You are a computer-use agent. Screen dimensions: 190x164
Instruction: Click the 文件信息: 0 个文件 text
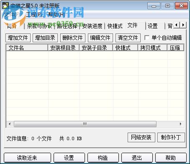[x=29, y=138]
